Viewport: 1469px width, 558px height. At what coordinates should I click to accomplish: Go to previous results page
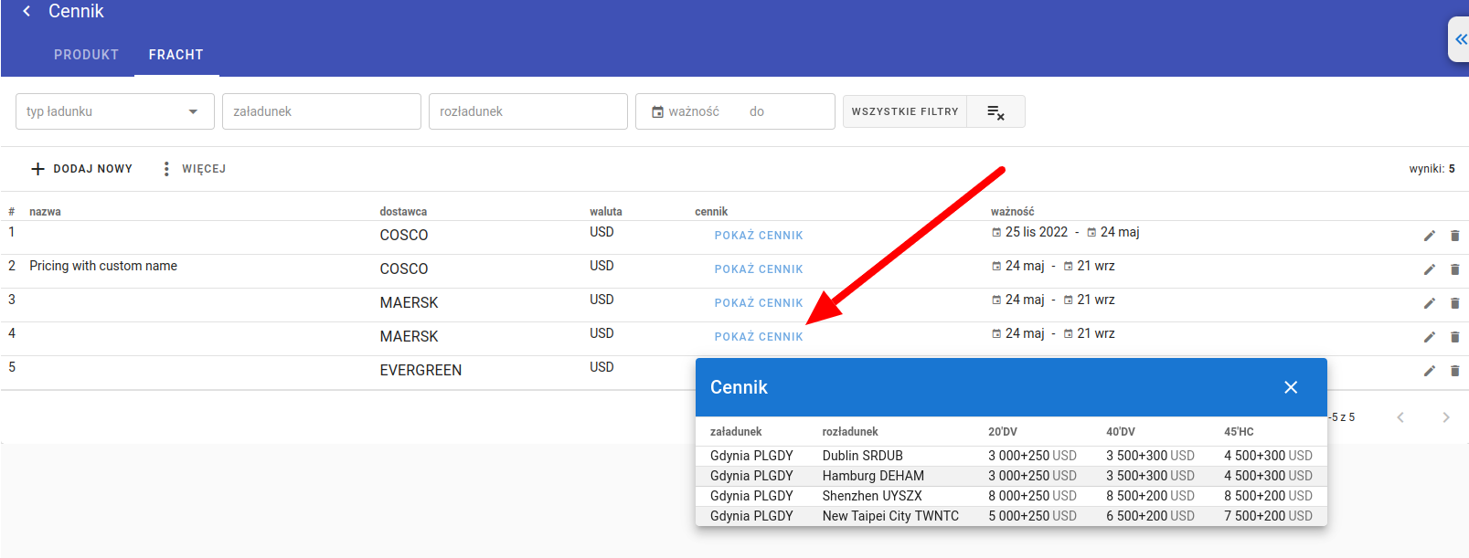coord(1400,417)
